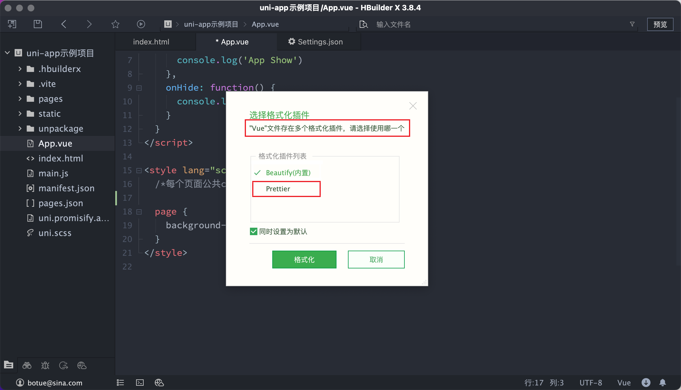Uncheck the 同时设置为默认 checkbox
This screenshot has width=681, height=390.
(x=254, y=231)
